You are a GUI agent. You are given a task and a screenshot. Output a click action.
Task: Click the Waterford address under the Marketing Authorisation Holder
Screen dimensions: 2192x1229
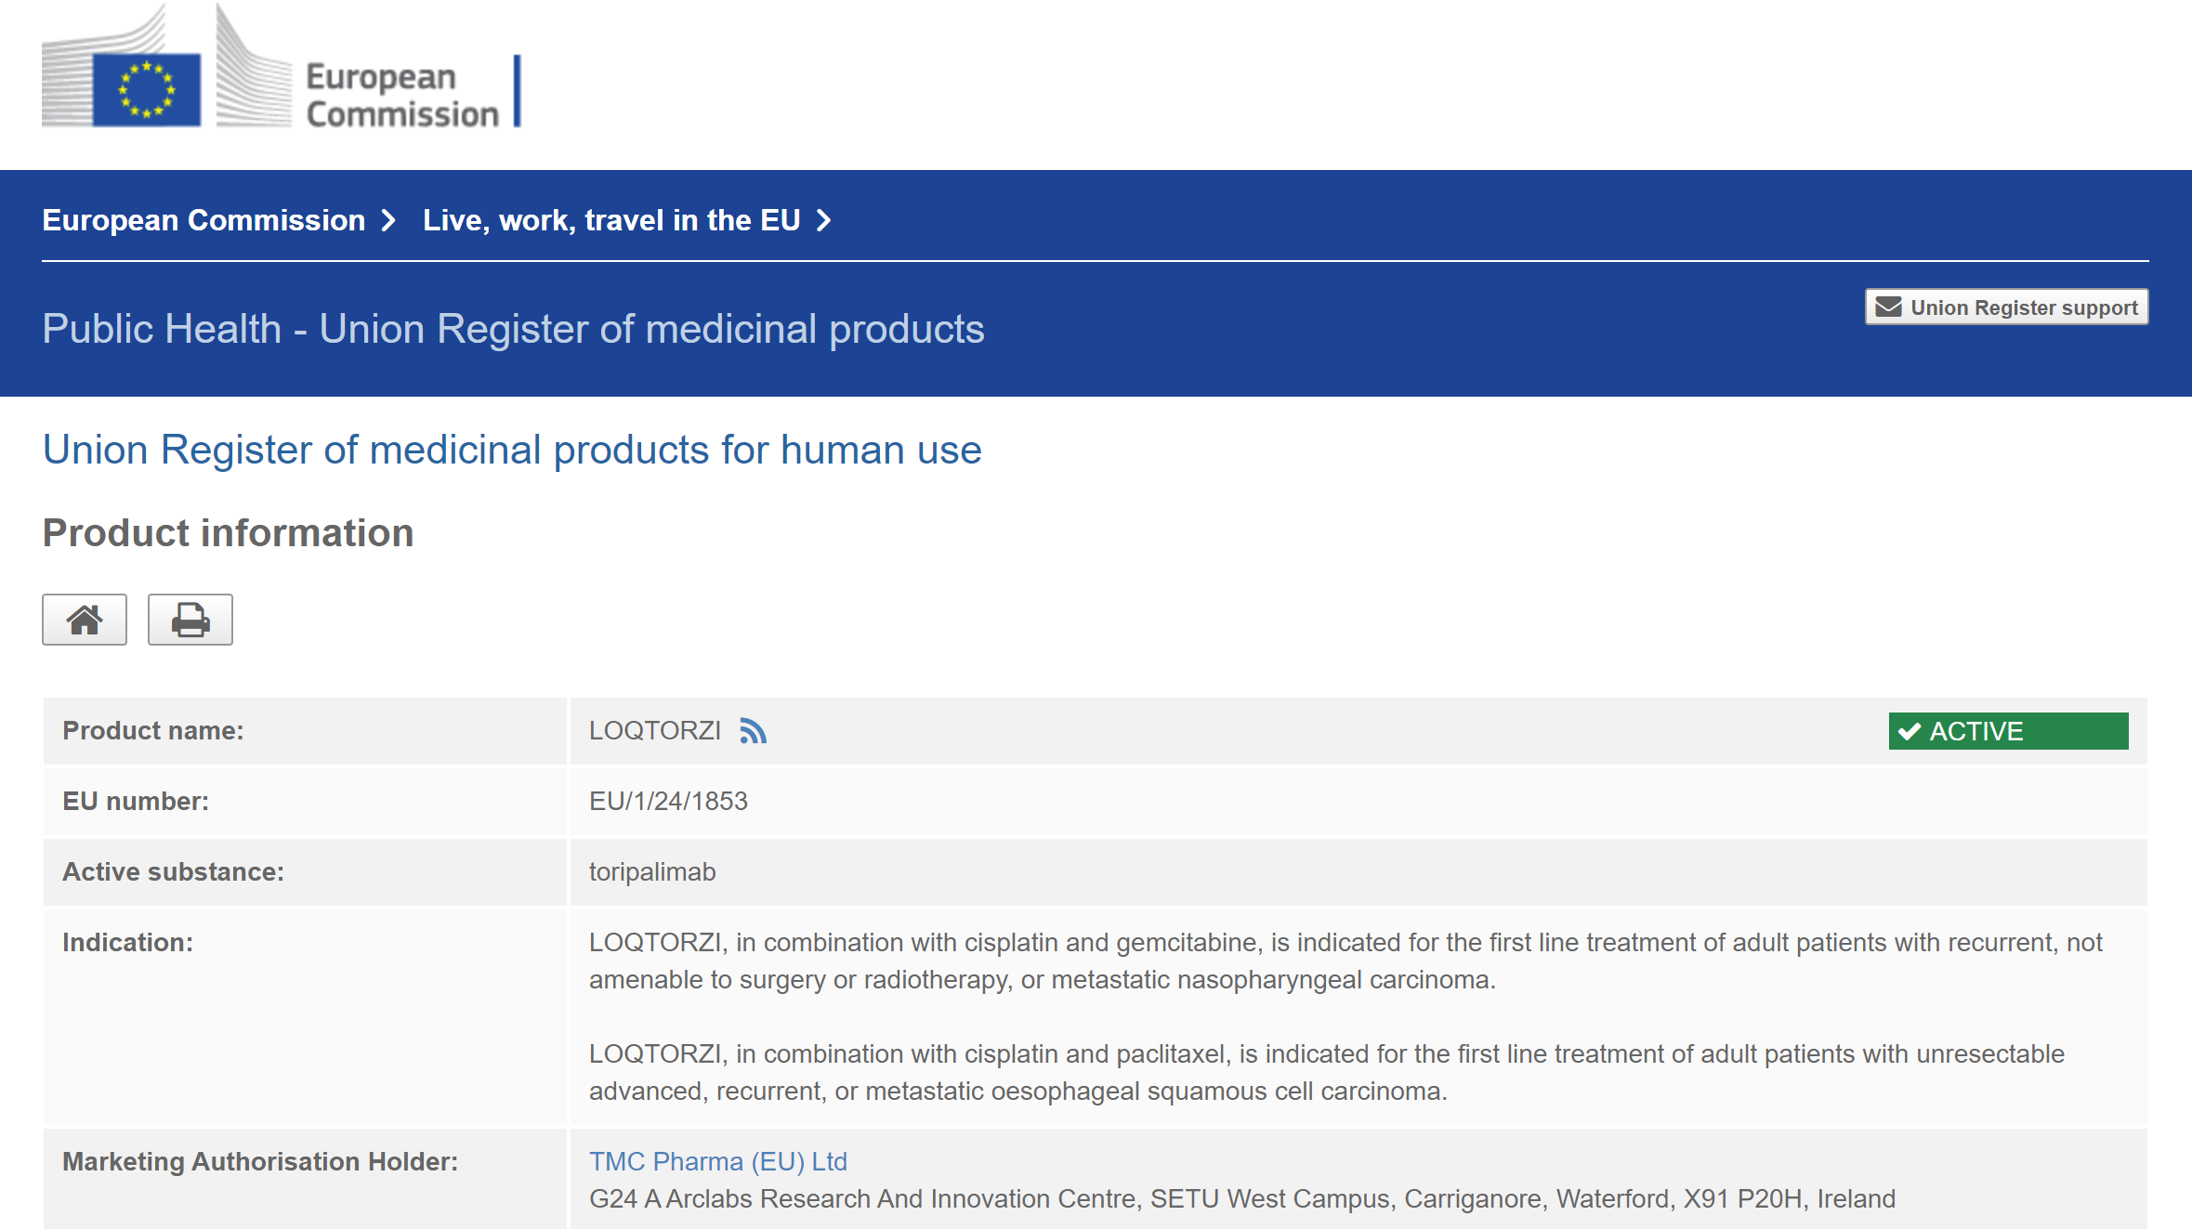coord(1241,1198)
